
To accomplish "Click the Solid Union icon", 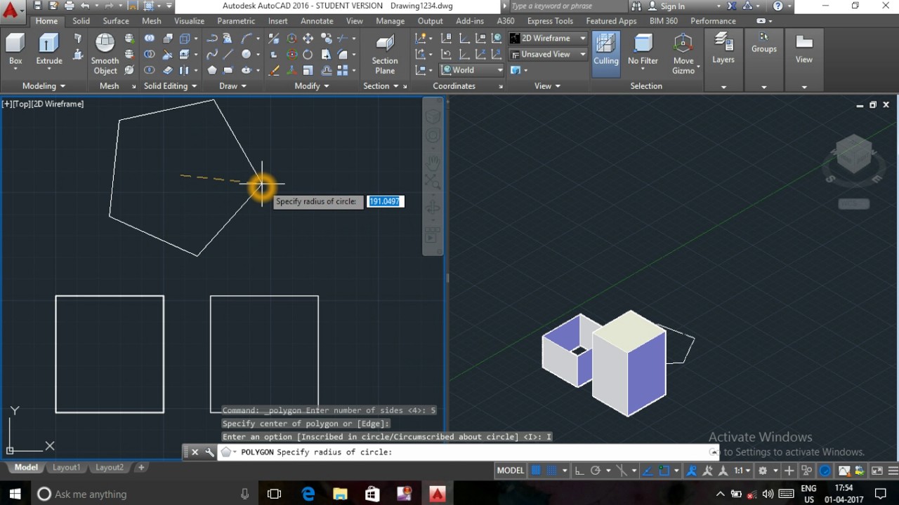I will click(x=149, y=38).
